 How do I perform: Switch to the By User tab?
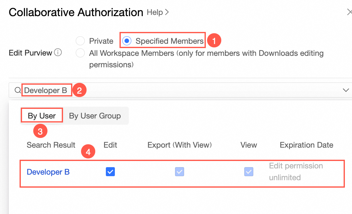[42, 116]
